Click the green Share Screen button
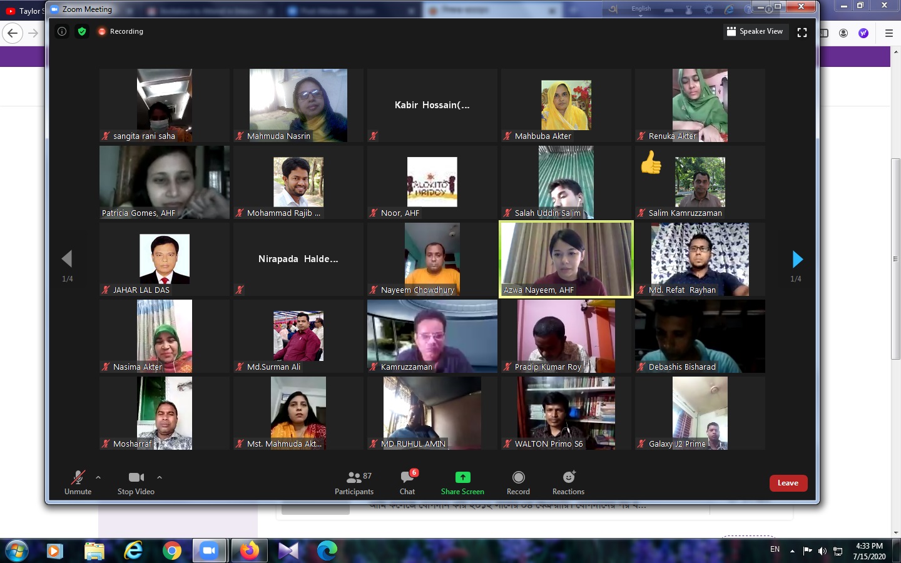 [462, 482]
